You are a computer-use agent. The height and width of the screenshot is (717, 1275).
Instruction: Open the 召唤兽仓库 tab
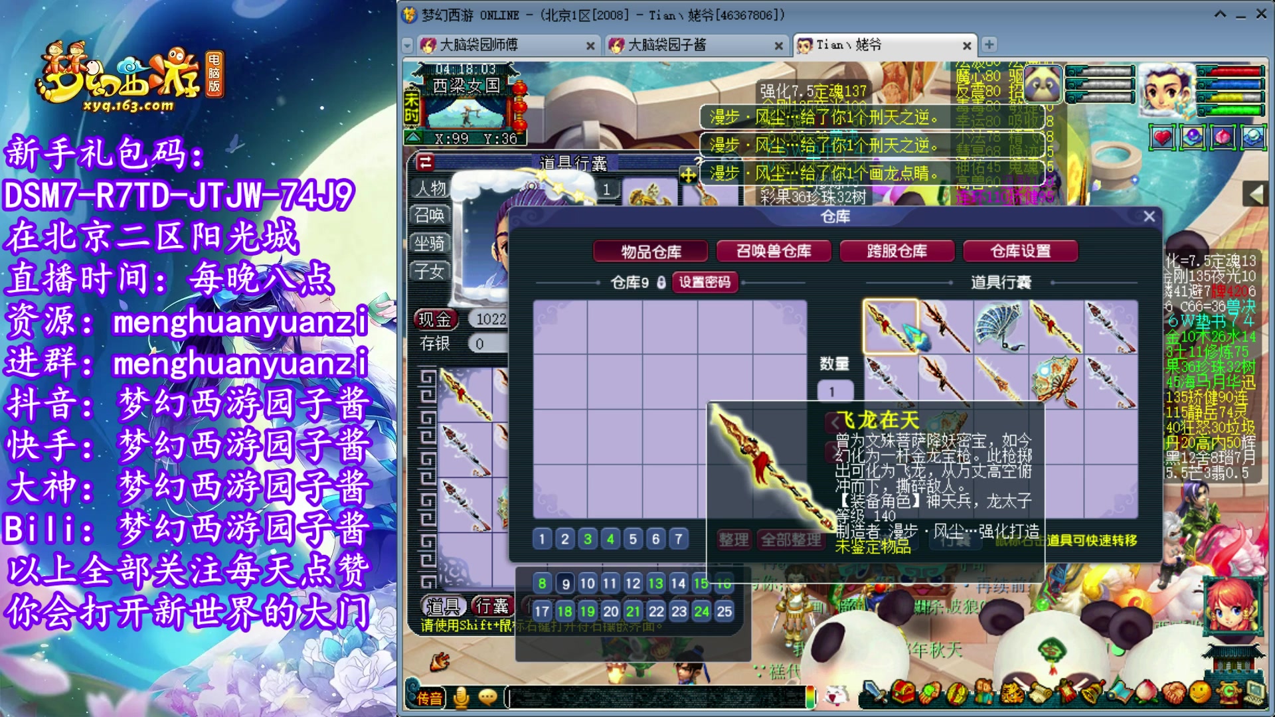coord(774,251)
